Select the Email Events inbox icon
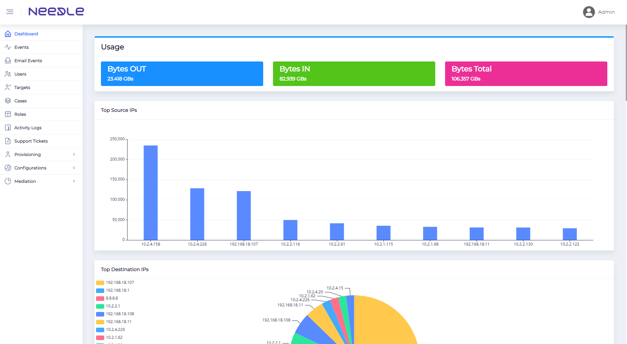This screenshot has width=627, height=344. (x=8, y=61)
